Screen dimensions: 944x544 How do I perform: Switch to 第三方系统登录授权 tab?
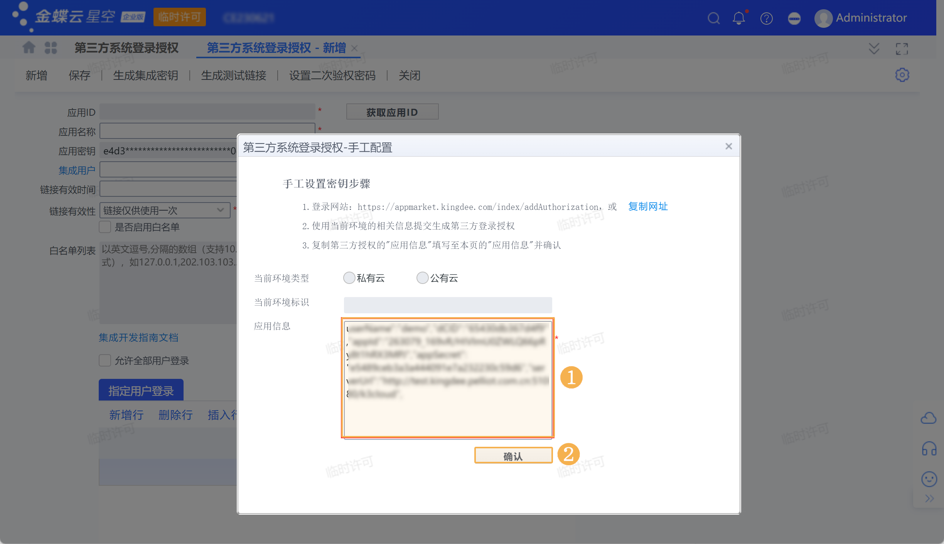point(126,48)
